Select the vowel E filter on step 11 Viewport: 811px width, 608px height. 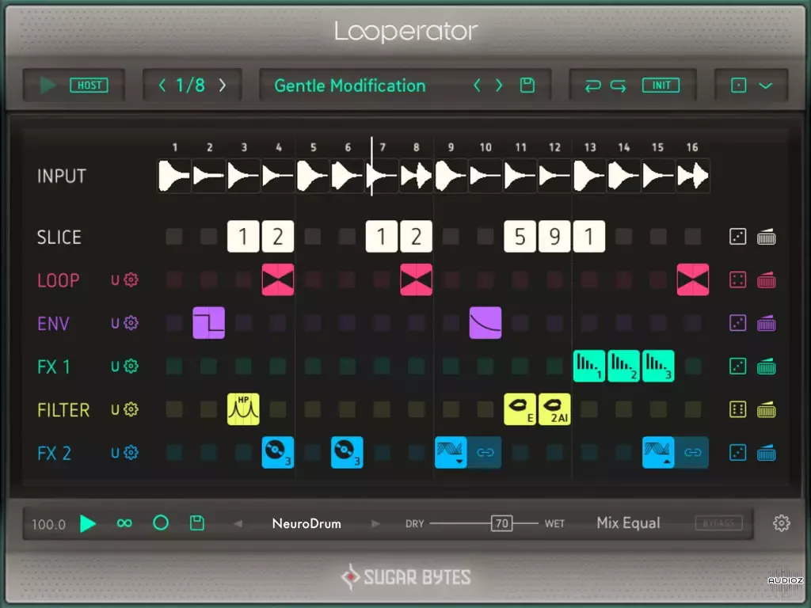[x=520, y=409]
